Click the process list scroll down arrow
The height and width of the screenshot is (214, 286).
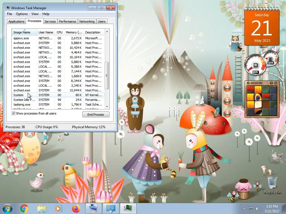[107, 107]
